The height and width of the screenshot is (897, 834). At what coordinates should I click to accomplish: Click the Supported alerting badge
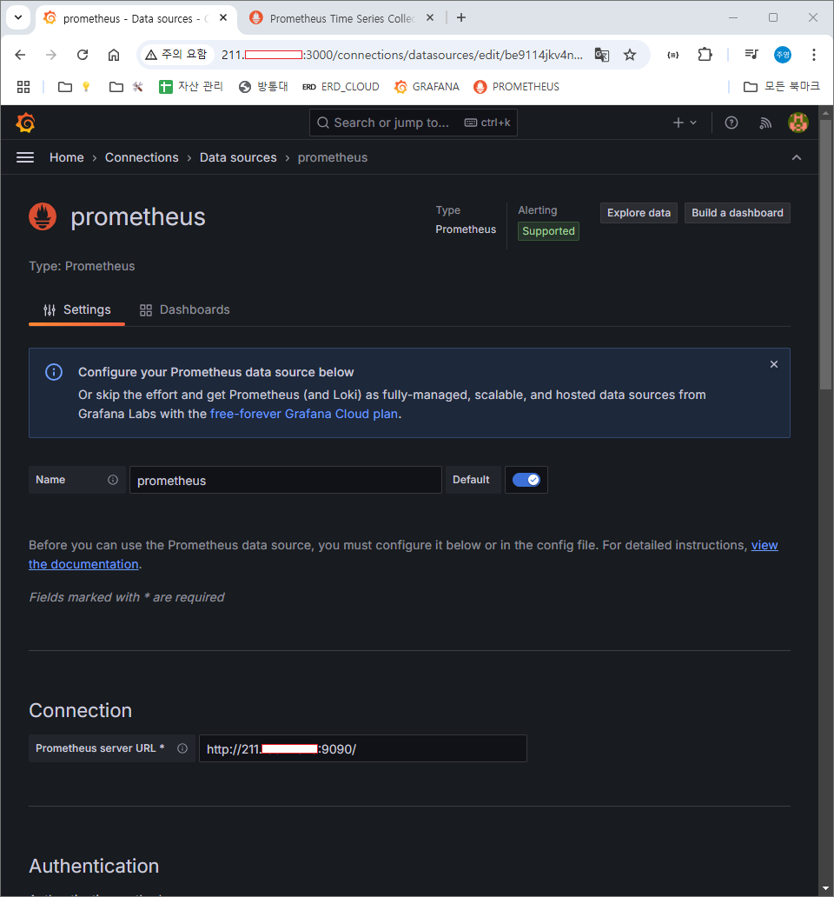[x=548, y=231]
